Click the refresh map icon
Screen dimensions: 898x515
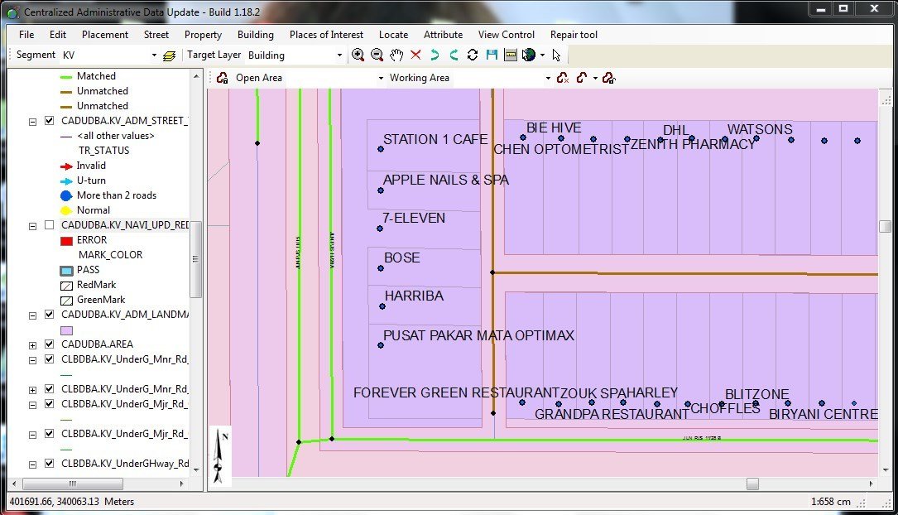473,55
